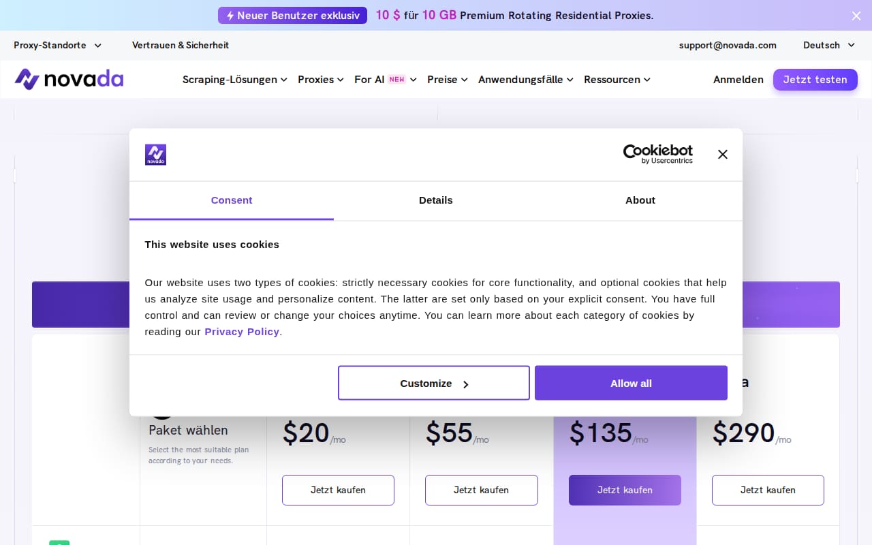
Task: Open the Proxies dropdown menu
Action: tap(321, 80)
